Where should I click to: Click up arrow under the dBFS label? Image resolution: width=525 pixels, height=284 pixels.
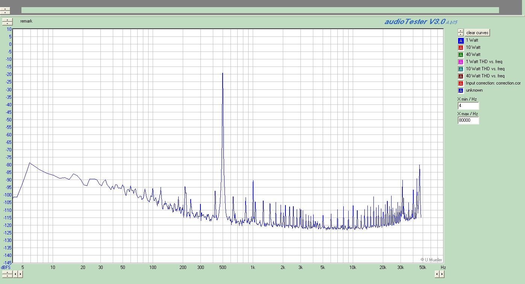click(7, 272)
